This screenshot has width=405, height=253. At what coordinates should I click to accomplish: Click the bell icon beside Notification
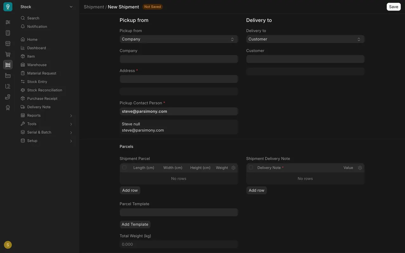(x=23, y=27)
